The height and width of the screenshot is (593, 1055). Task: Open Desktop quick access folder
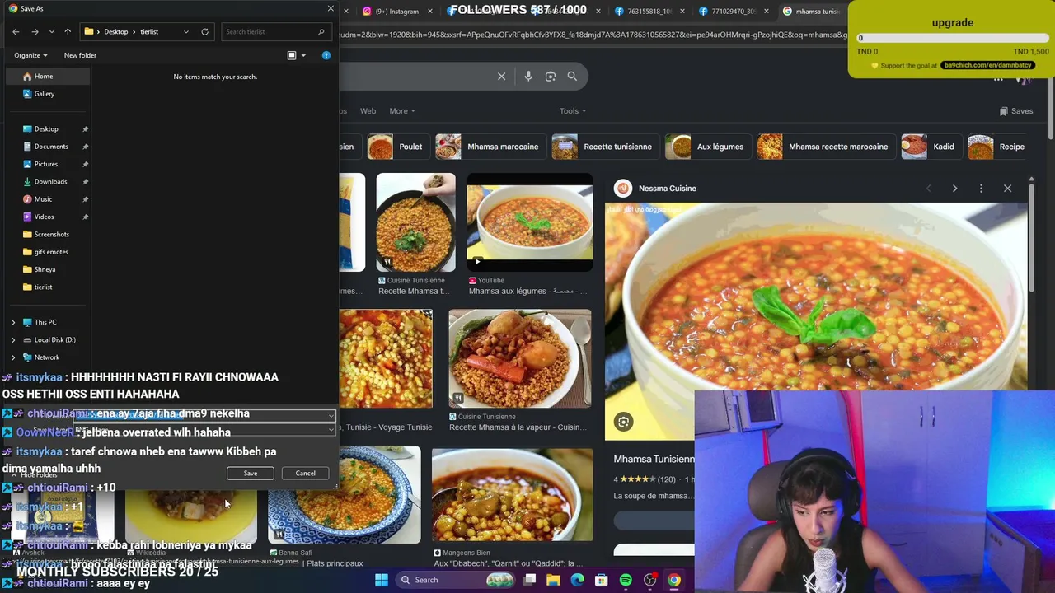click(x=46, y=129)
